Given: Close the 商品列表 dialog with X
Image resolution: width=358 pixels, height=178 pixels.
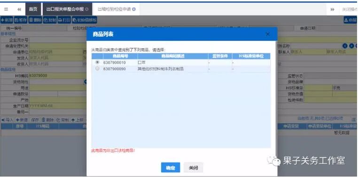Looking at the screenshot, I should tap(268, 34).
